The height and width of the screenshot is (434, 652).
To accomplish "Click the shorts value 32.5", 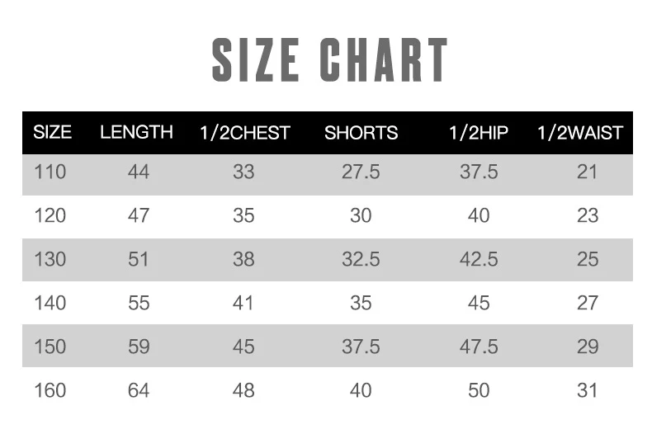I will point(361,259).
